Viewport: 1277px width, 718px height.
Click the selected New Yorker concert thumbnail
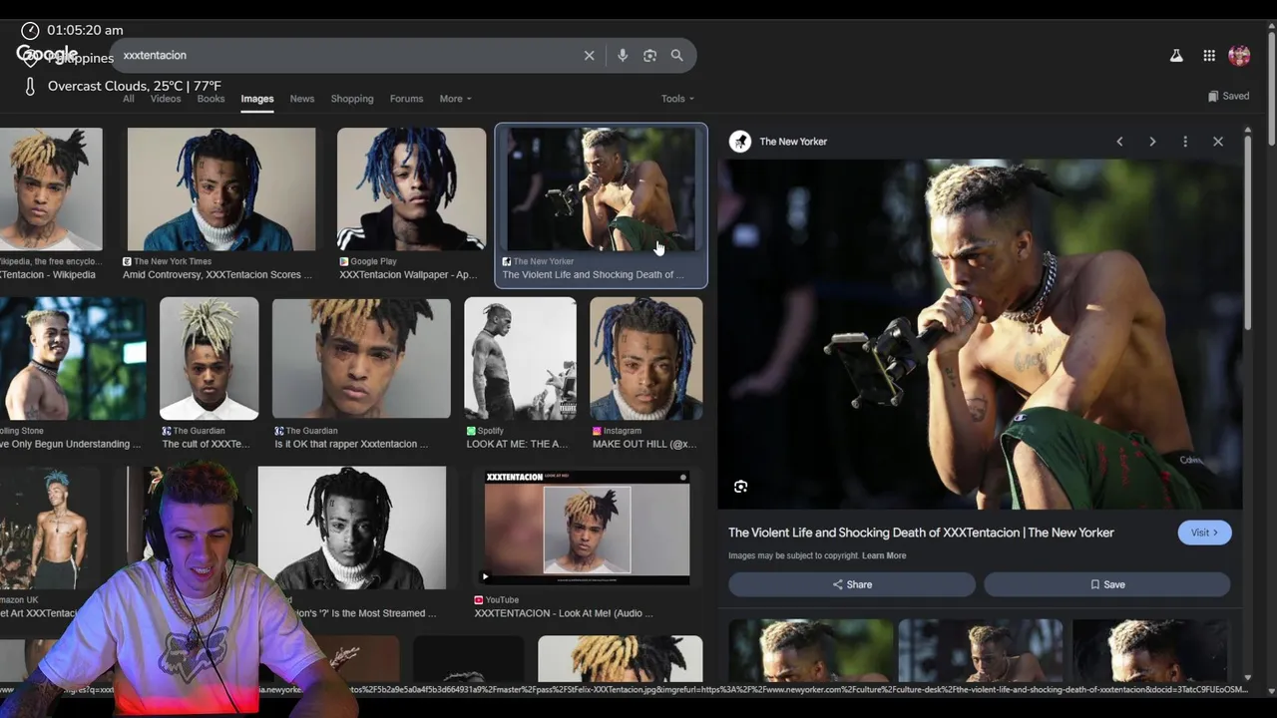601,189
